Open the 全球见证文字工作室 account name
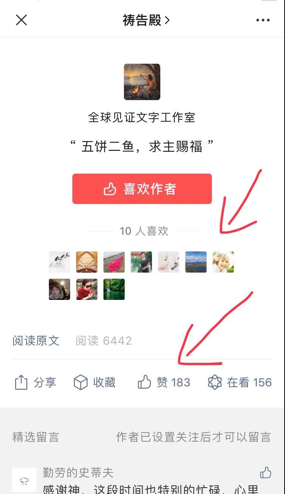Screen dimensions: 285x494 142,118
